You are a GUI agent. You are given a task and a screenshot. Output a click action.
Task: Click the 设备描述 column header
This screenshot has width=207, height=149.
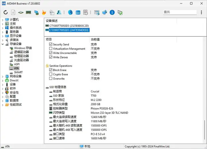(52, 21)
